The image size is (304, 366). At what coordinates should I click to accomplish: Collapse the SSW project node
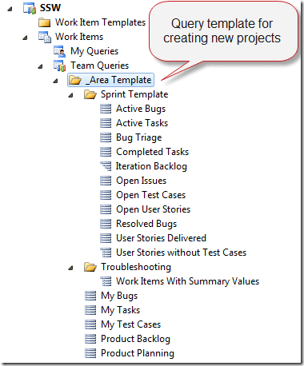click(10, 10)
